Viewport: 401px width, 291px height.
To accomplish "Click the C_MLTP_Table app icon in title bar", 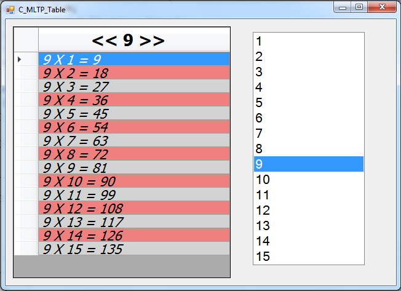I will [10, 10].
